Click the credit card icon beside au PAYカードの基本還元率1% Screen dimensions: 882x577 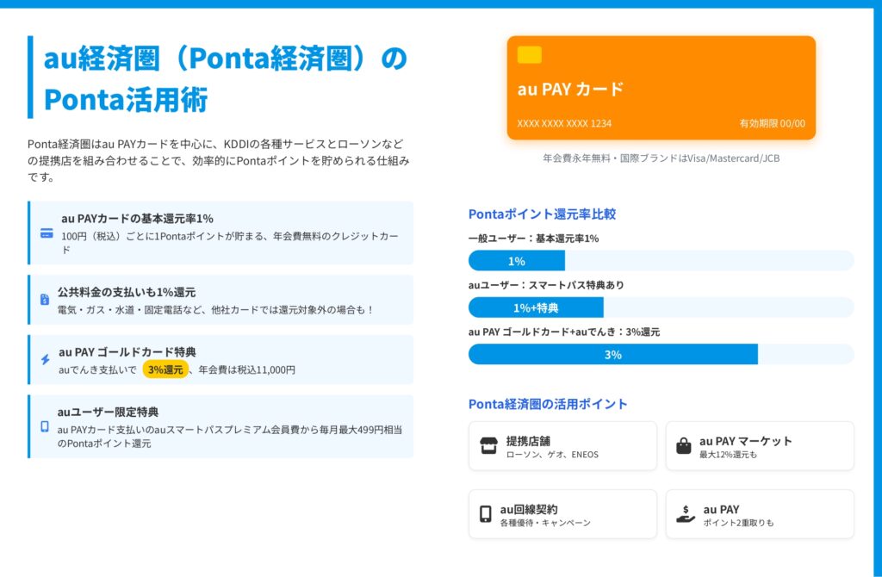tap(47, 233)
